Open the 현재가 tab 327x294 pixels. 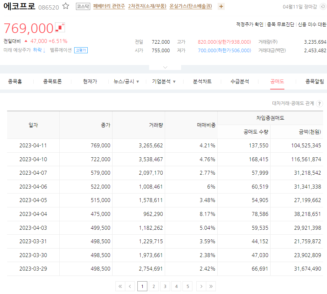(x=90, y=82)
